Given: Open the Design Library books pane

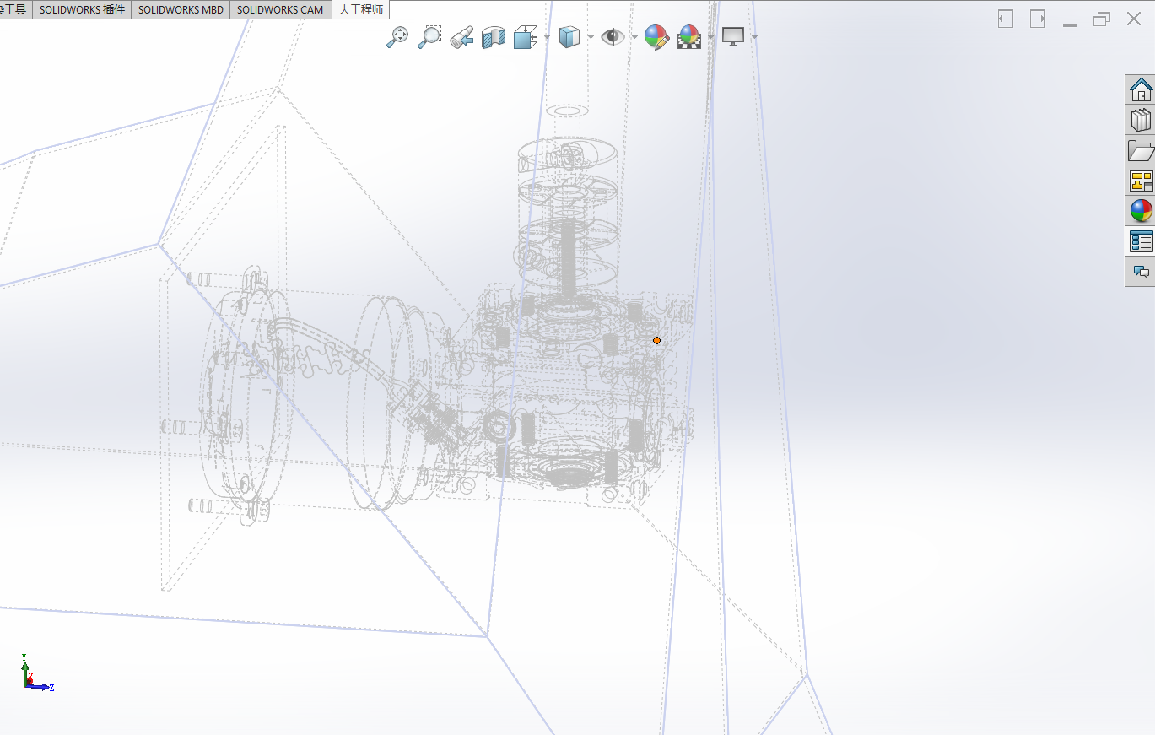Looking at the screenshot, I should click(x=1141, y=120).
